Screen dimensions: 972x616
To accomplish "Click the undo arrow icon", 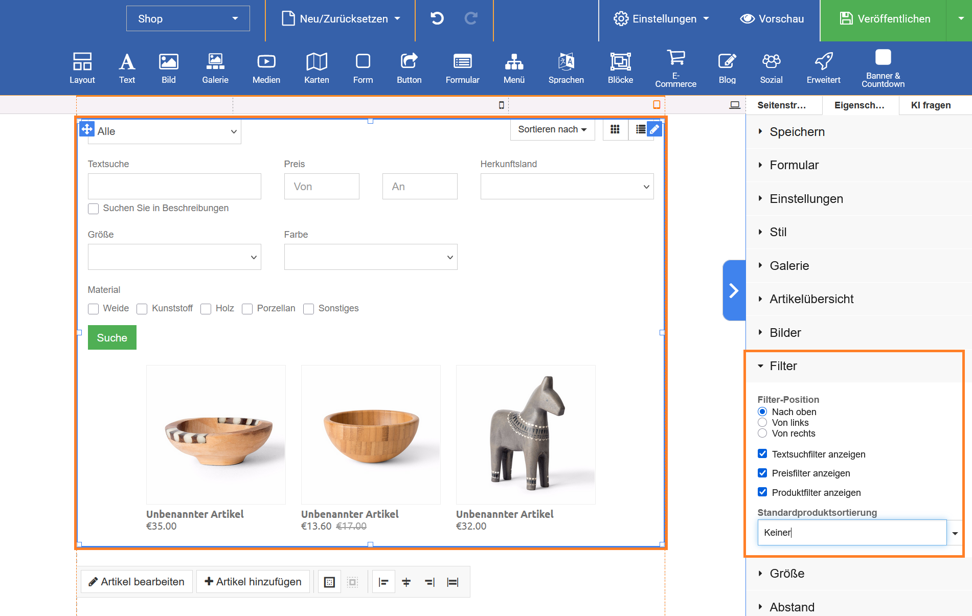I will click(x=437, y=19).
